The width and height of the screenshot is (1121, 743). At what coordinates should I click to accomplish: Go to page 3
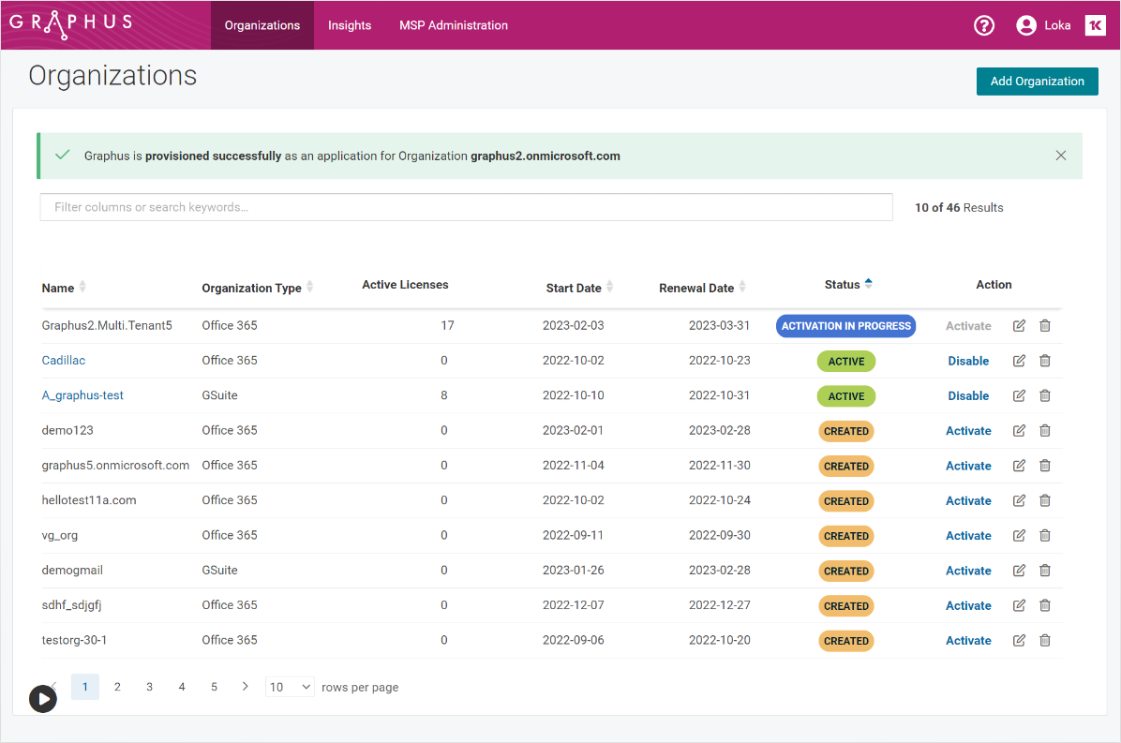[x=149, y=687]
